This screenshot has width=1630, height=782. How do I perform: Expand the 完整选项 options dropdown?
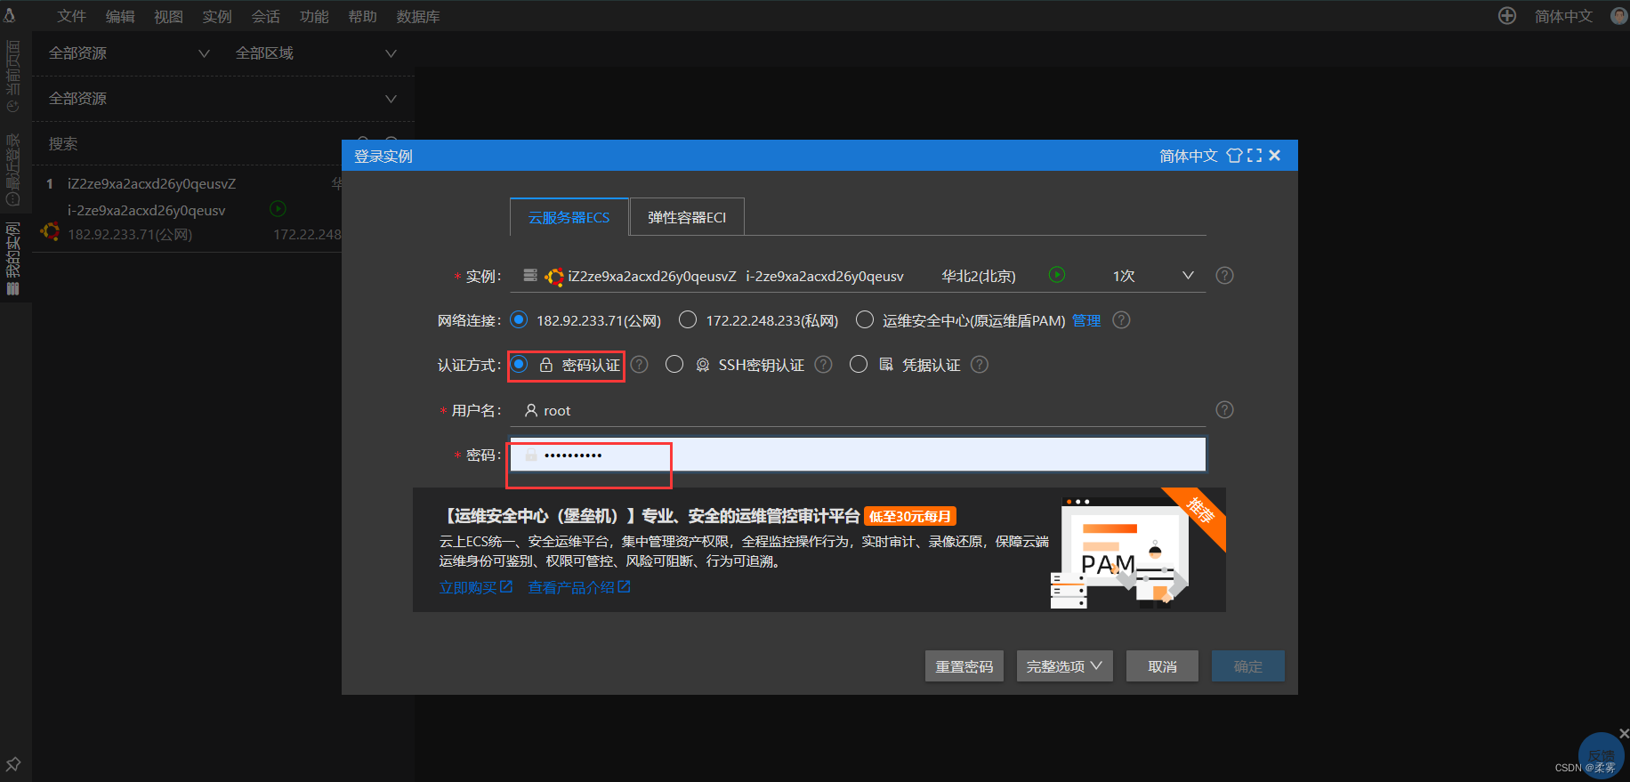point(1065,666)
